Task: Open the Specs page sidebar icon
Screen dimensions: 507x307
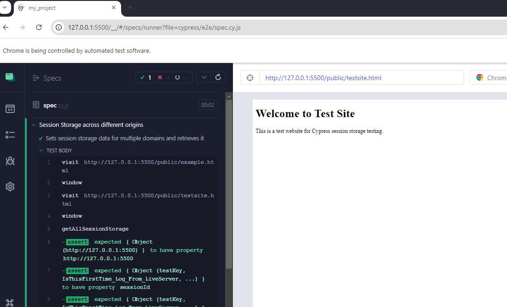Action: coord(10,109)
